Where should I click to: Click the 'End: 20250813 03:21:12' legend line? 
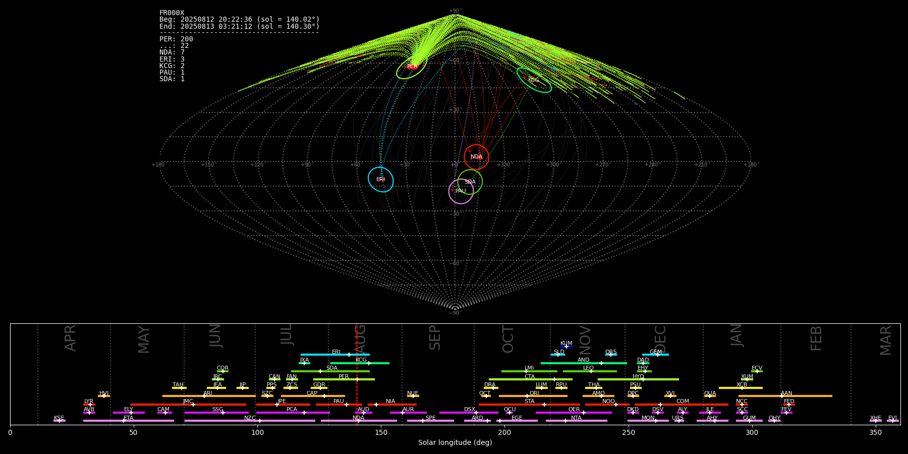[x=239, y=26]
